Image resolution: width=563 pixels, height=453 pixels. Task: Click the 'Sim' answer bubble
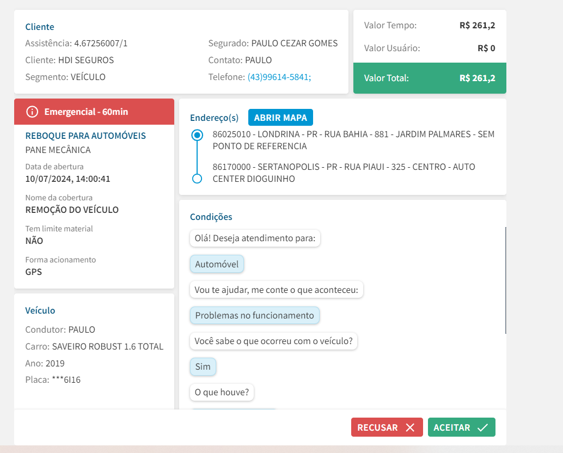pos(203,366)
